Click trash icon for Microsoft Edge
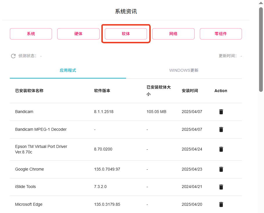This screenshot has width=264, height=213. pos(221,204)
